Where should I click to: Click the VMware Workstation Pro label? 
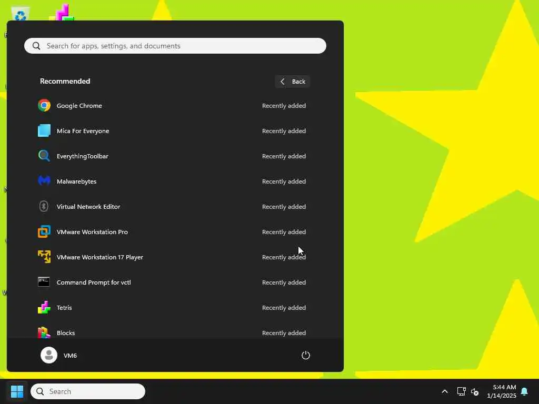click(x=92, y=232)
